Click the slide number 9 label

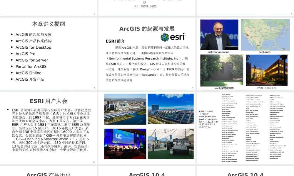tap(192, 87)
